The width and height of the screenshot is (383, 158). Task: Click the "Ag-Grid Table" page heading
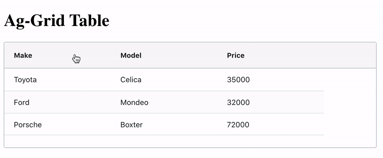[x=57, y=20]
